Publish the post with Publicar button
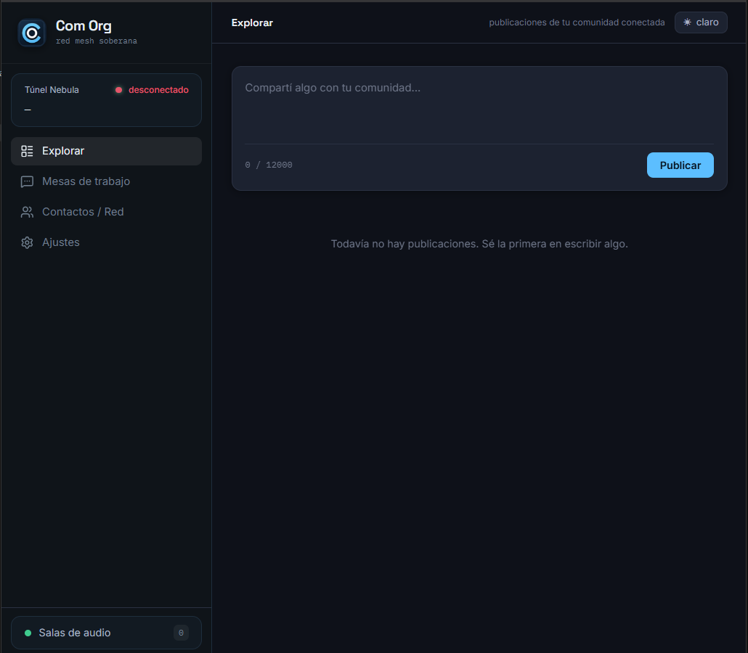This screenshot has width=748, height=653. pyautogui.click(x=680, y=165)
